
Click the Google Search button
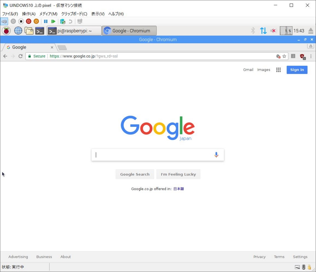coord(135,174)
